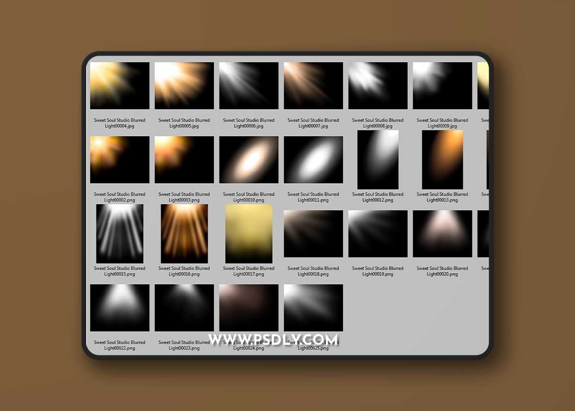
Task: Click the Light00019.png thumbnail
Action: [378, 234]
